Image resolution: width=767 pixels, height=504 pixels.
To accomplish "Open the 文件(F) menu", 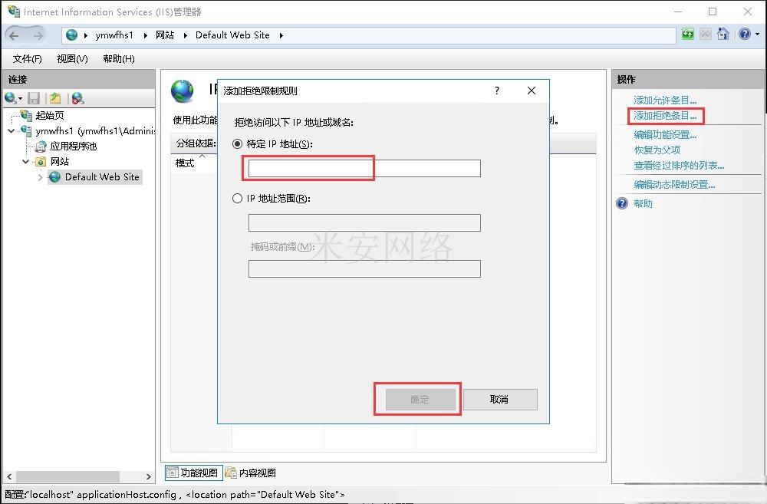I will coord(28,59).
